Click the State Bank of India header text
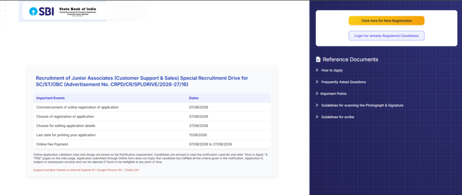462x195 pixels. click(x=78, y=9)
